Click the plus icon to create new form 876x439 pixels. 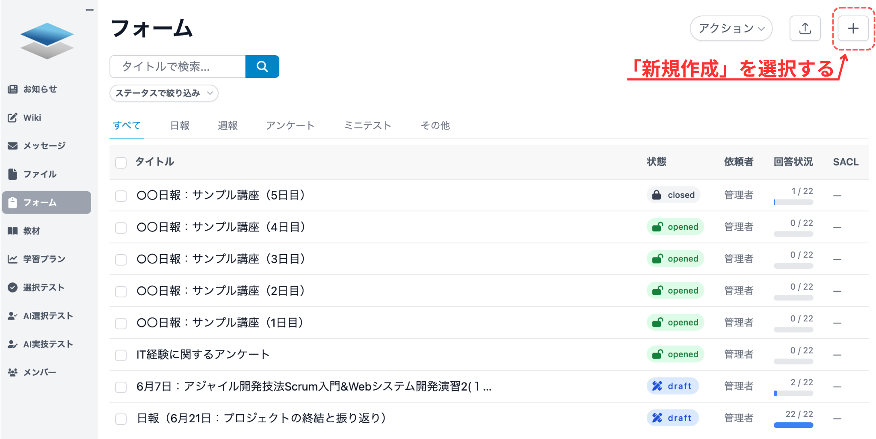(x=852, y=29)
